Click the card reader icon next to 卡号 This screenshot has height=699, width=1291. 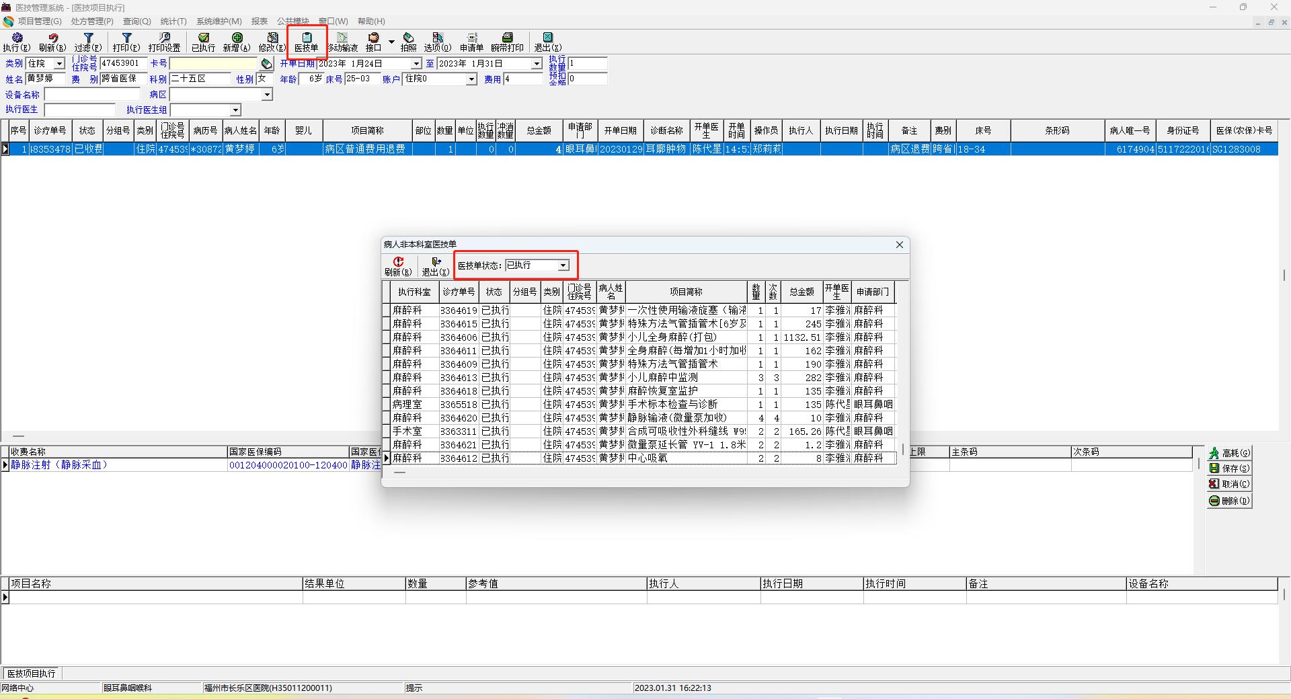pyautogui.click(x=267, y=64)
